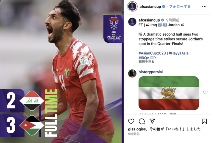
Task: Save post with bookmark icon
Action: click(x=204, y=121)
